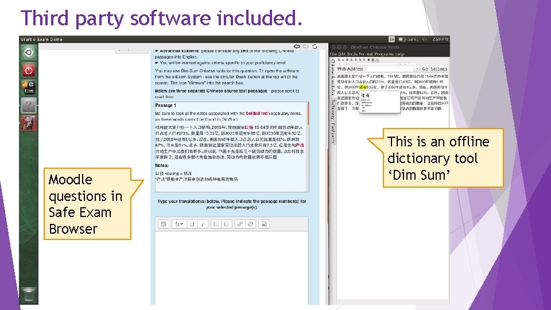Click the battery status indicator
Image resolution: width=551 pixels, height=310 pixels.
tap(408, 40)
